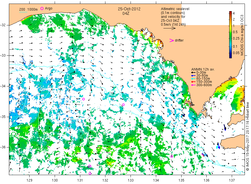This screenshot has height=184, width=251.
Task: Click the 'MODIS Chl-a mg/m3 OC3' vertical label
Action: [x=242, y=35]
